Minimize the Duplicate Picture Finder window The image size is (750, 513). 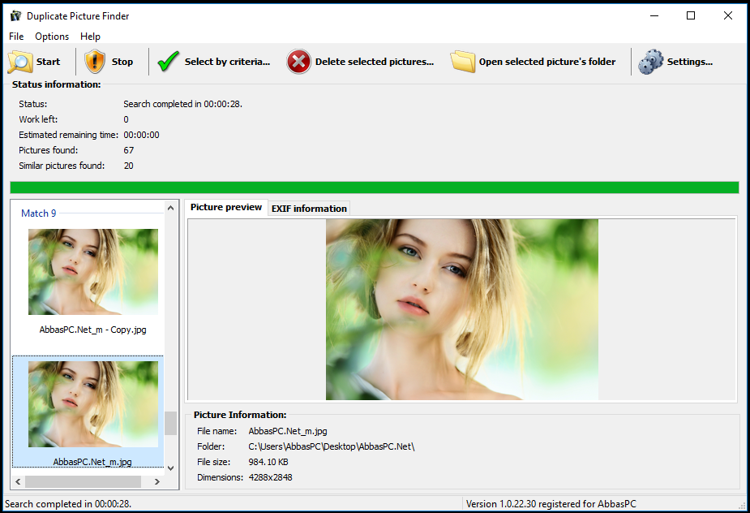654,15
